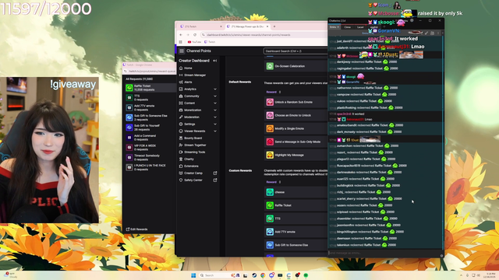Focus the Dashboard Search field

(296, 51)
